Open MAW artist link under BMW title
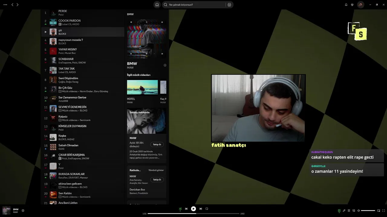The width and height of the screenshot is (387, 217). click(x=130, y=68)
